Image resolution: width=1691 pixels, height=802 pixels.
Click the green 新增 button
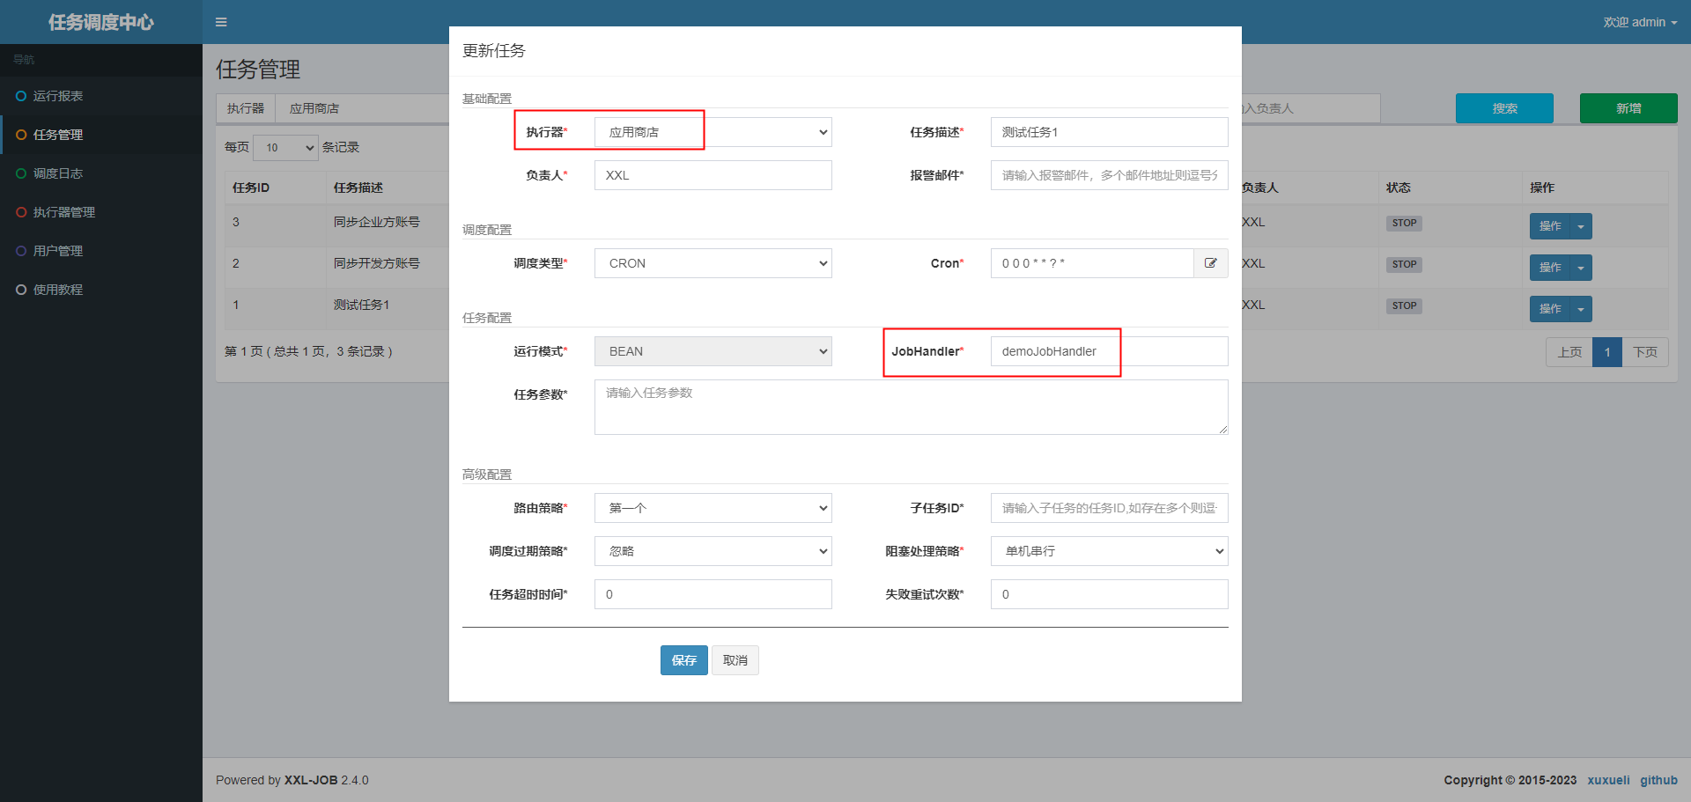pyautogui.click(x=1628, y=108)
